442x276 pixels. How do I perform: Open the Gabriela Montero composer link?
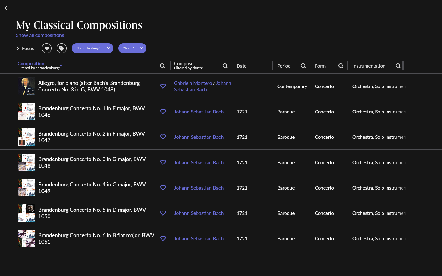point(193,83)
